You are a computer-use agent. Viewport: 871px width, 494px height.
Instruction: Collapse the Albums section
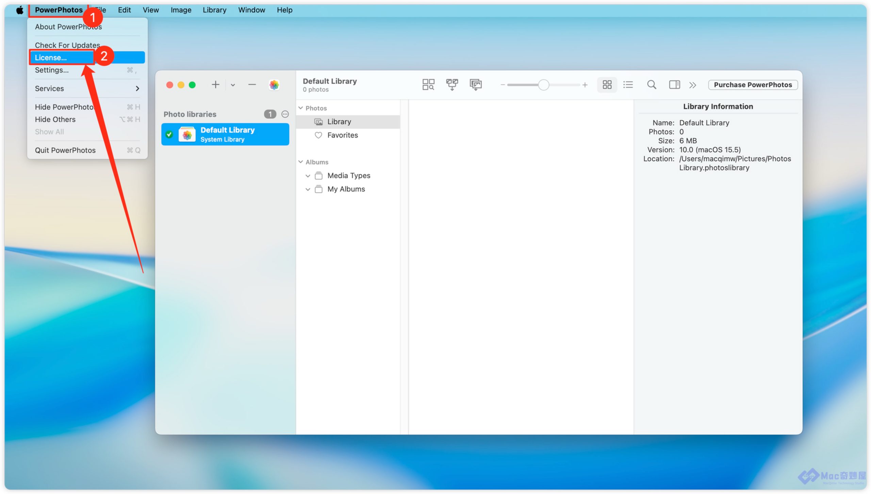301,162
